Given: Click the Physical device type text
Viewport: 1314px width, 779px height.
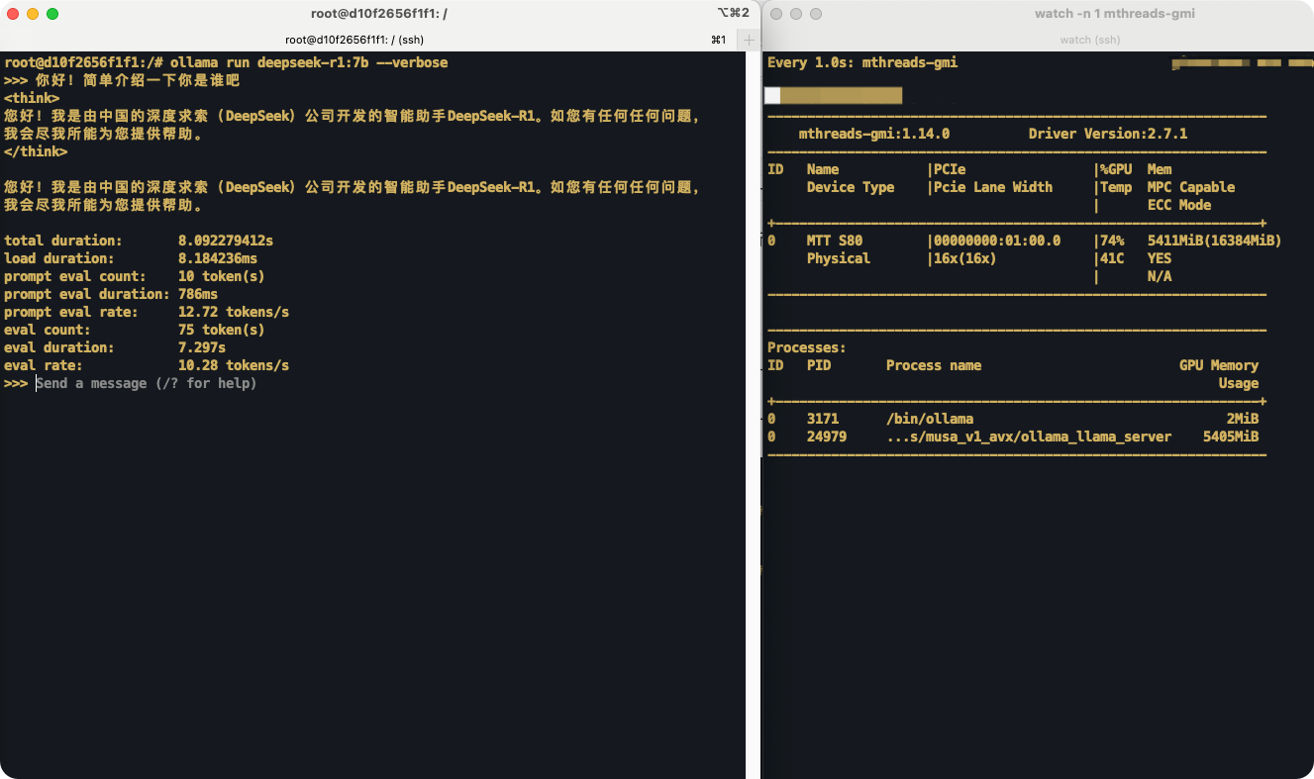Looking at the screenshot, I should point(839,258).
